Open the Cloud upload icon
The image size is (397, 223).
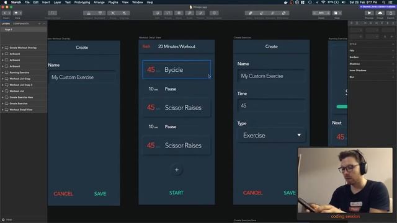pyautogui.click(x=380, y=13)
